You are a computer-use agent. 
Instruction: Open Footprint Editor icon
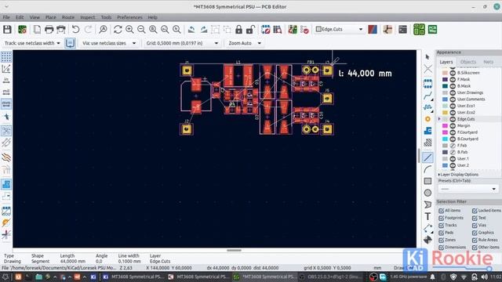pos(265,30)
